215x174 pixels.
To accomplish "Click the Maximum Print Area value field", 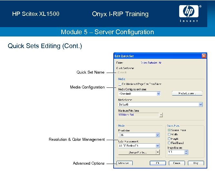I will pos(138,115).
